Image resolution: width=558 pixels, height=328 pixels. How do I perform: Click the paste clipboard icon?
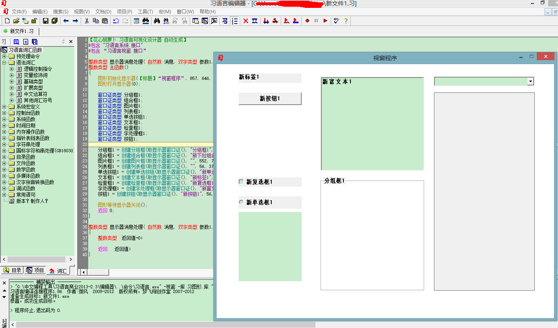(105, 21)
